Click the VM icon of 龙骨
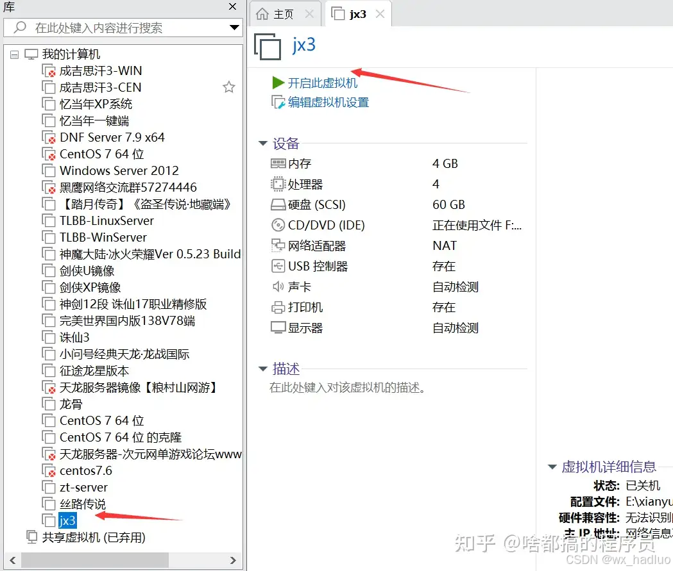This screenshot has width=673, height=571. [49, 404]
